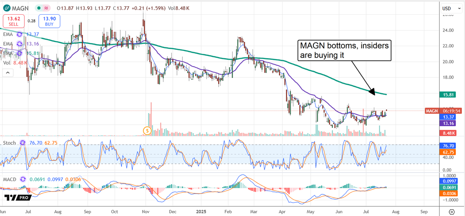Click the TradingView PRO logo
Screen dimensions: 465x216
tap(18, 197)
